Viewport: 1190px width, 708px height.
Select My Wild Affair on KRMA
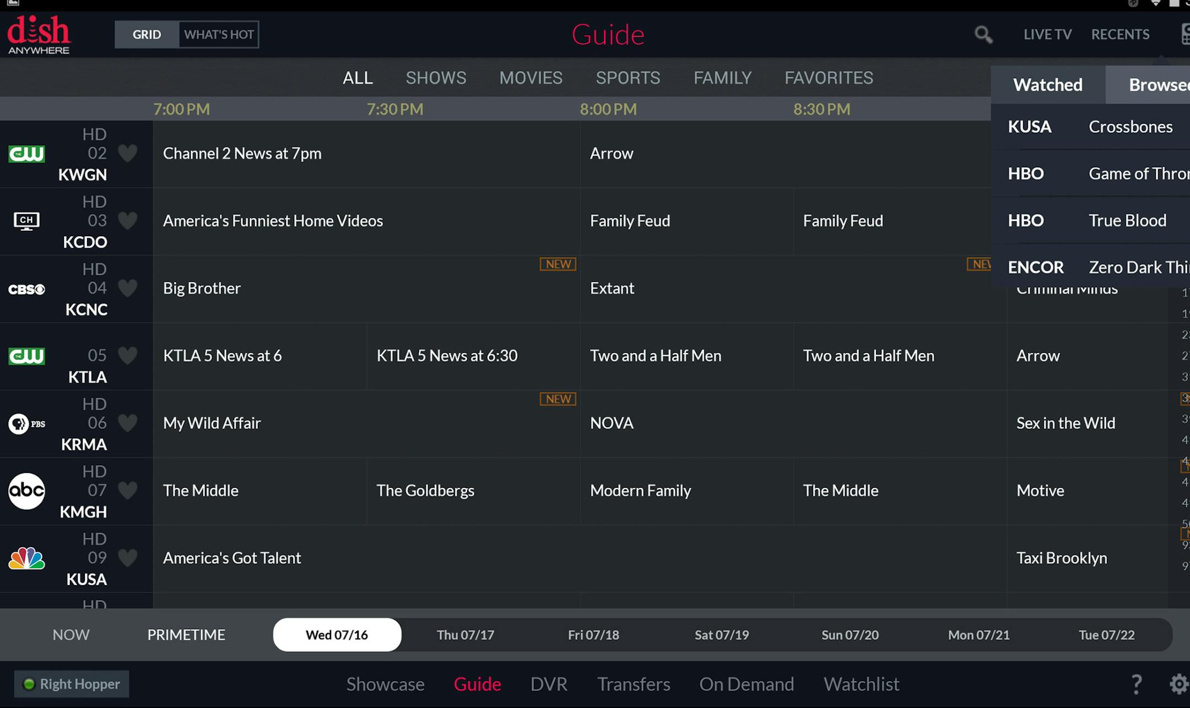[x=366, y=423]
